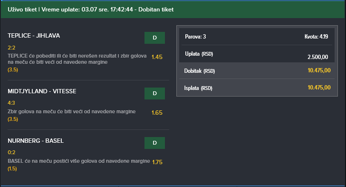The height and width of the screenshot is (187, 346).
Task: Select the MIDTJYLLAND - VITESSE match title
Action: tap(42, 91)
